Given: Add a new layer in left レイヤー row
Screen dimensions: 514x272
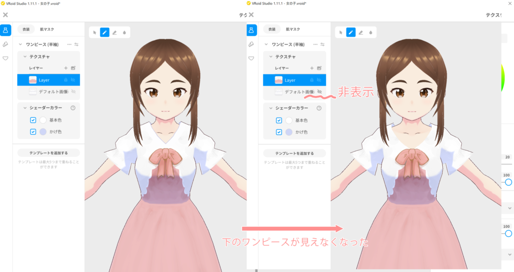Looking at the screenshot, I should pos(66,67).
